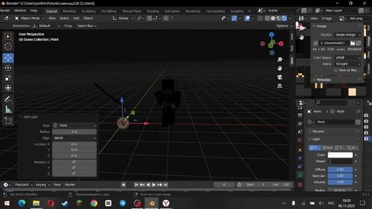Click the zoom view magnifier icon
Screen dimensions: 372x209
(x=280, y=59)
